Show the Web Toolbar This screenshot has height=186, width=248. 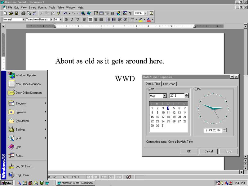tap(89, 13)
